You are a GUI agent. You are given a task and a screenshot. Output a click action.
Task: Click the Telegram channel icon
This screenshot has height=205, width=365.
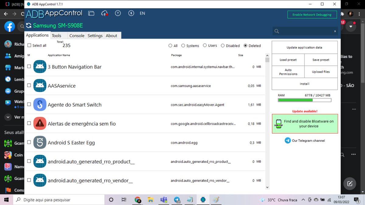(x=288, y=141)
